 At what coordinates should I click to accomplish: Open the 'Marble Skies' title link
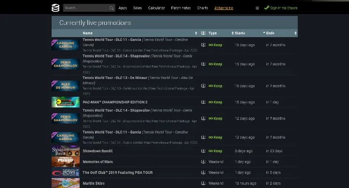(x=93, y=183)
